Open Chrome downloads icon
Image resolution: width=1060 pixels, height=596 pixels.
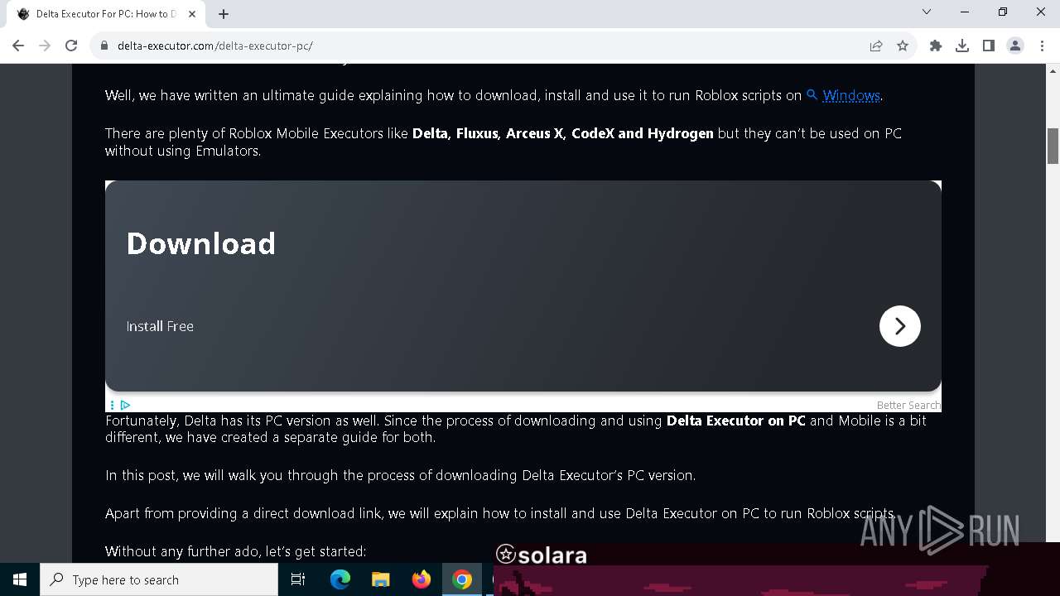(x=962, y=46)
